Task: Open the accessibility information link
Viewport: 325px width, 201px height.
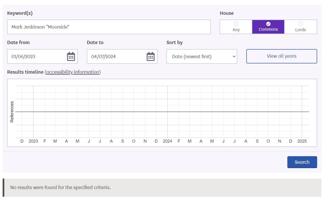Action: coord(73,72)
